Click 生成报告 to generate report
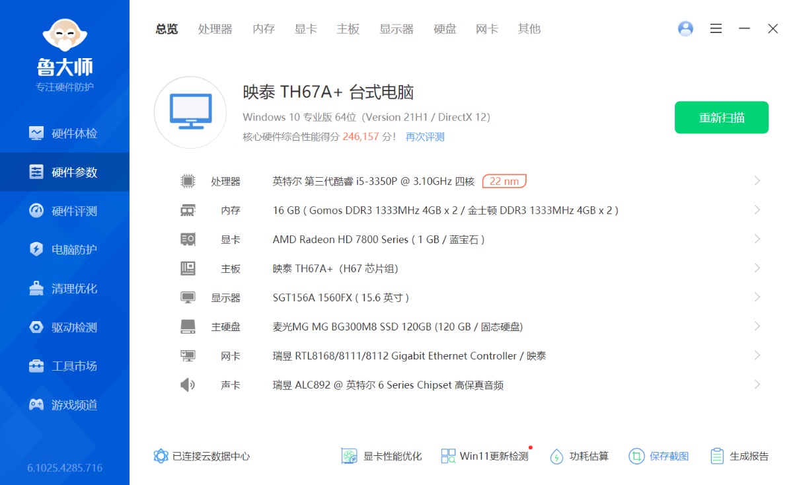793x485 pixels. [739, 456]
